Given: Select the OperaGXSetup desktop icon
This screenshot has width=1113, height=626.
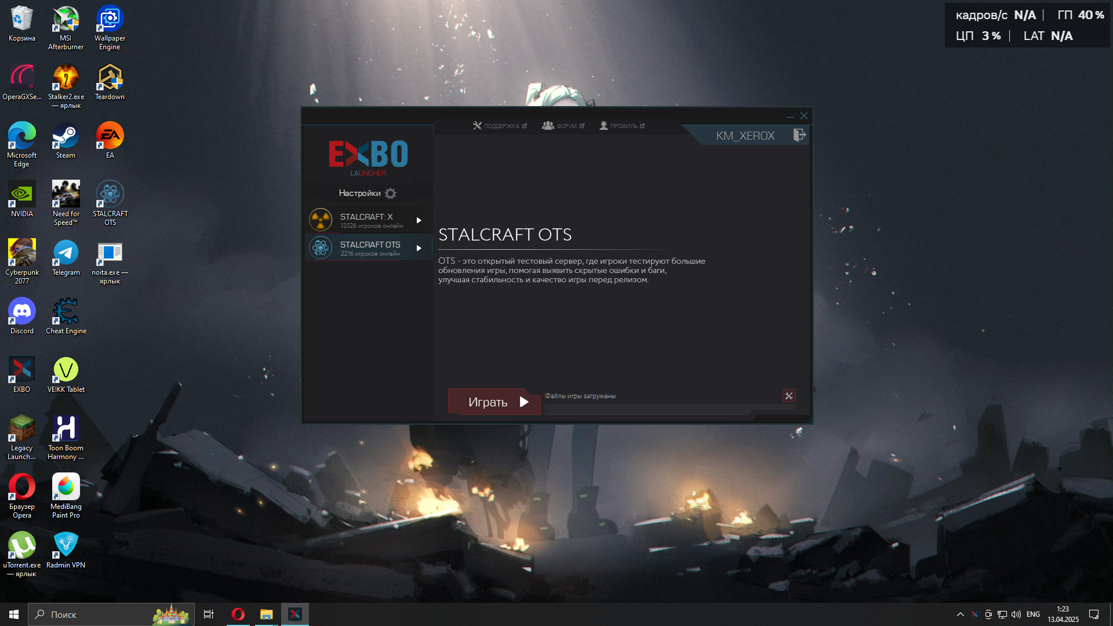Looking at the screenshot, I should [22, 82].
